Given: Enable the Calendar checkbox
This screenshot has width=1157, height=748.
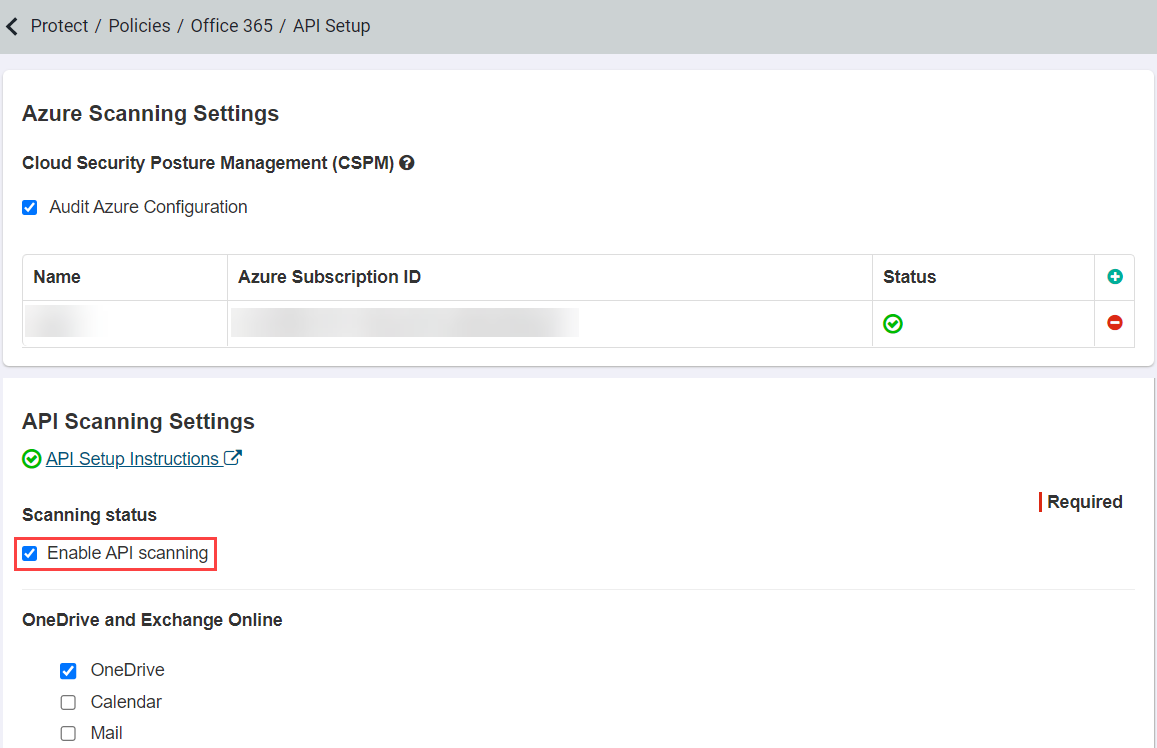Looking at the screenshot, I should tap(68, 702).
